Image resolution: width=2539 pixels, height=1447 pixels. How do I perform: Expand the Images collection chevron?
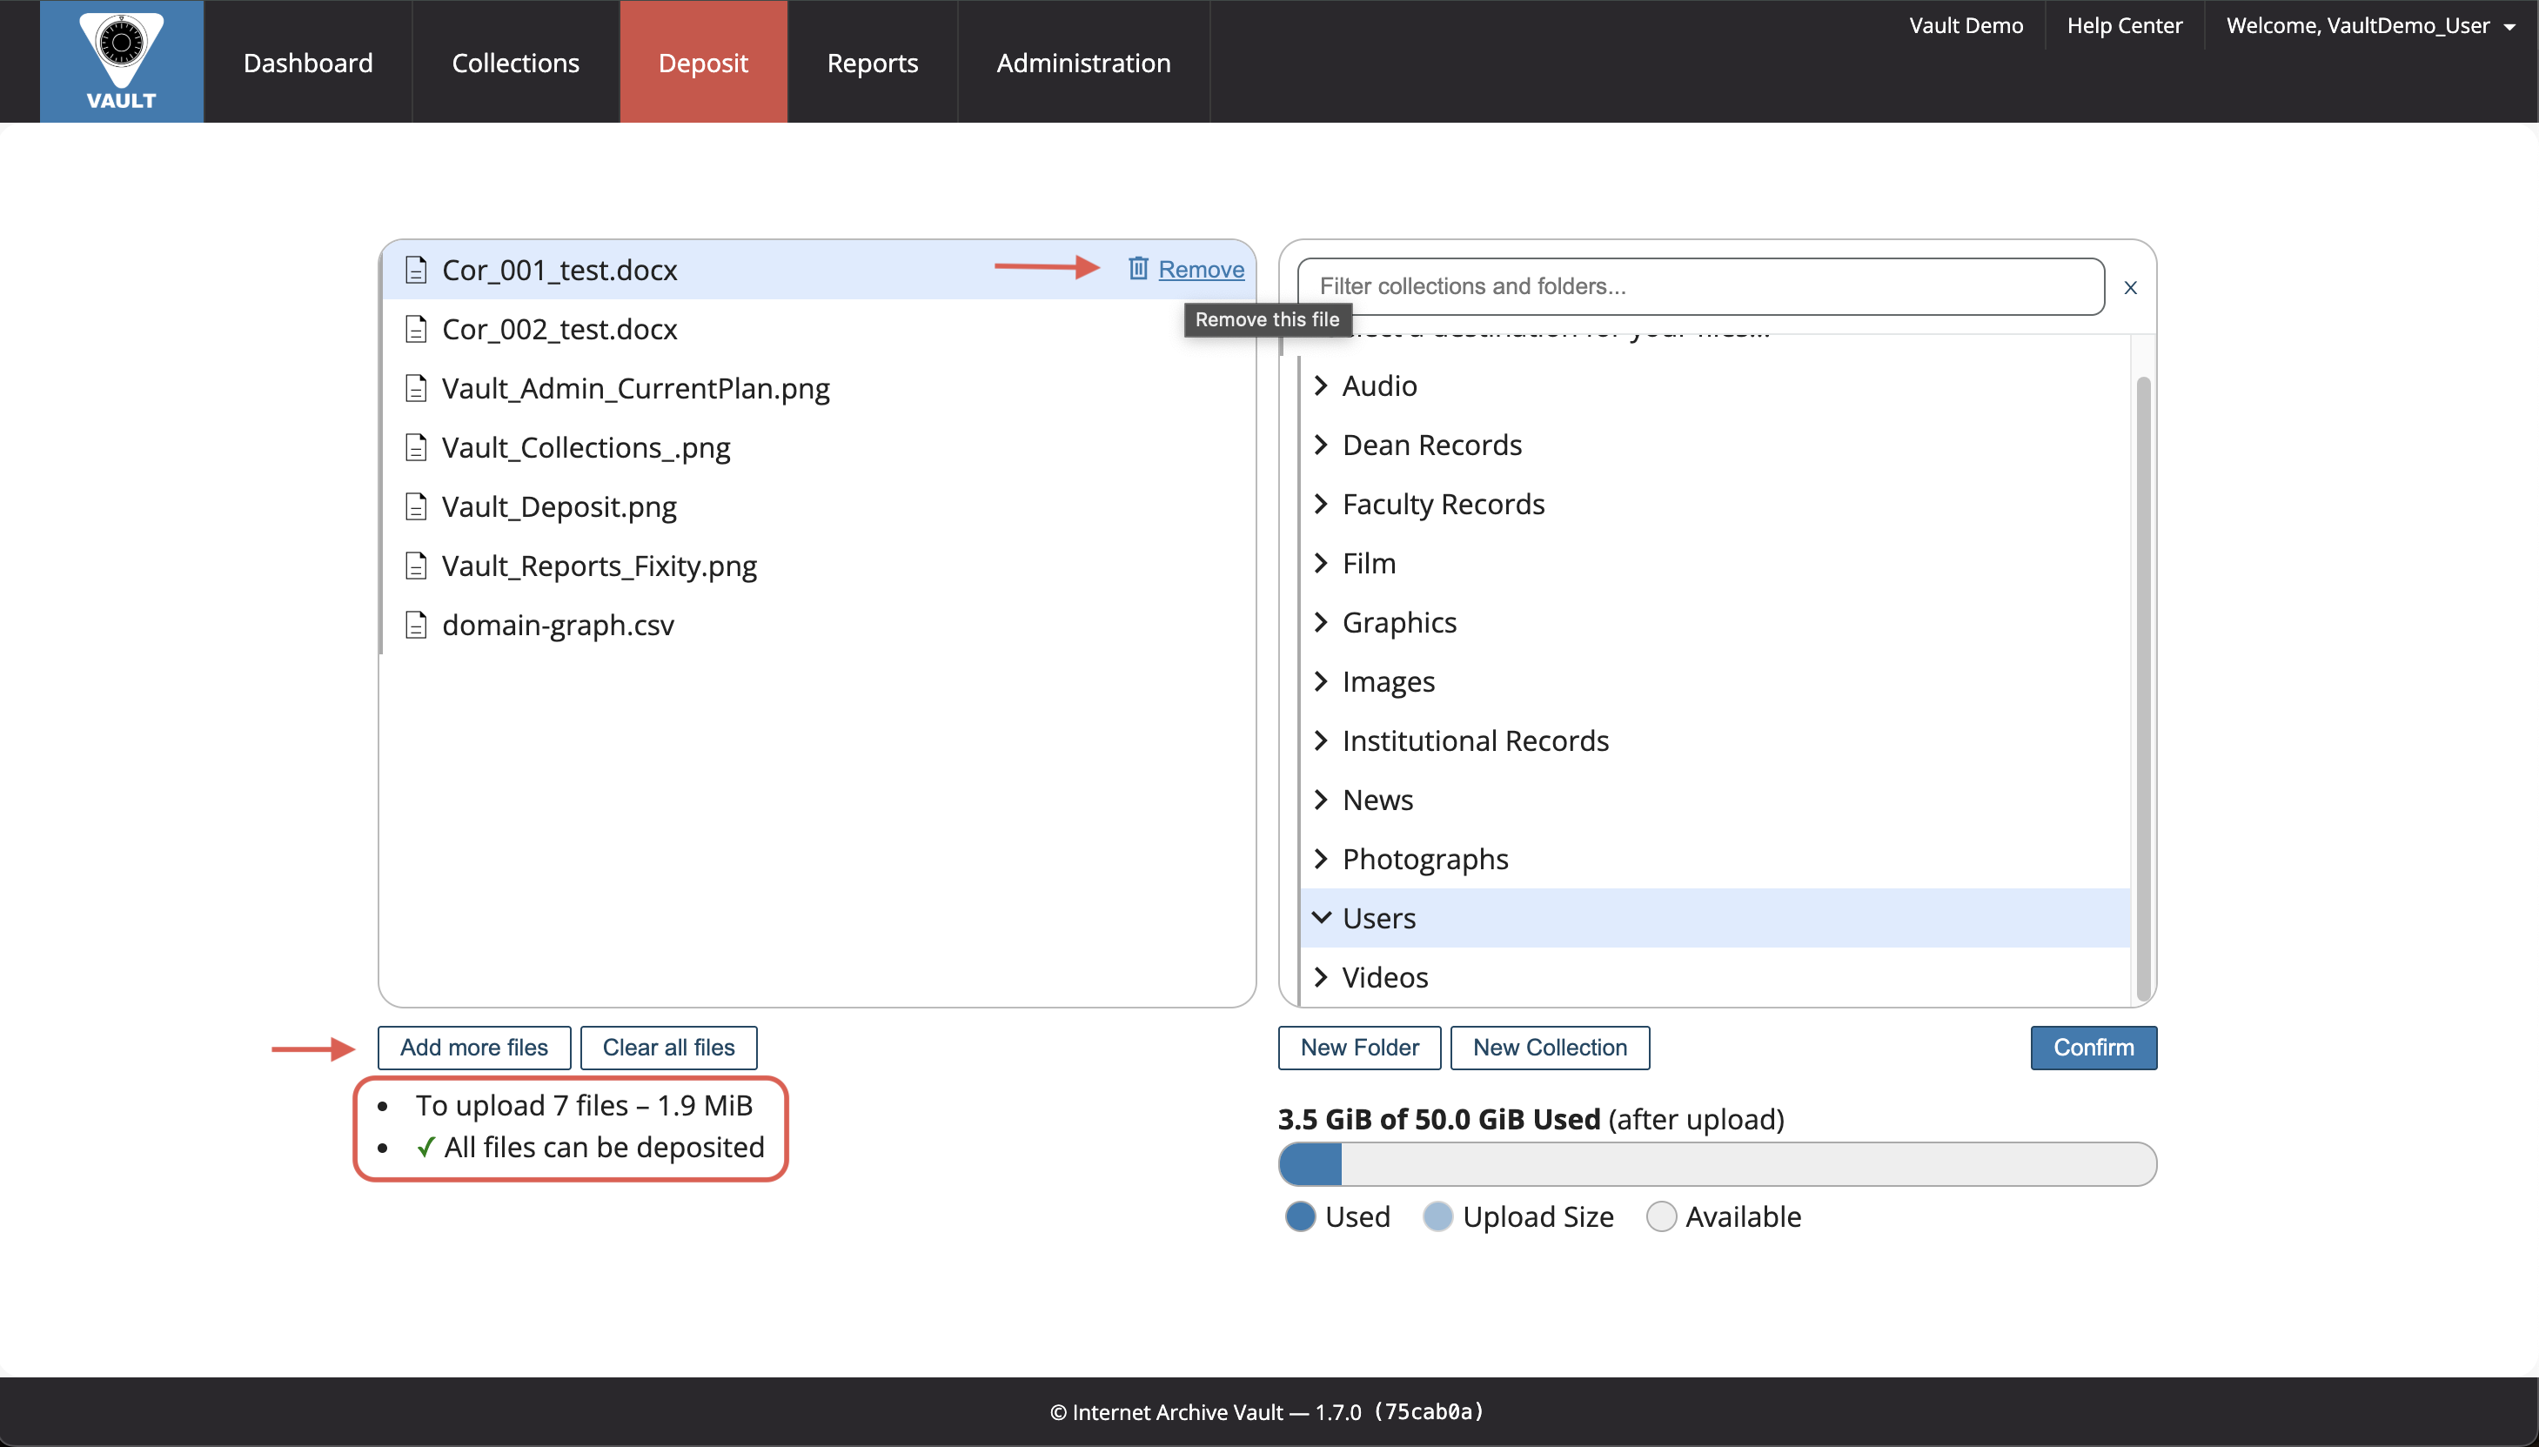point(1321,682)
